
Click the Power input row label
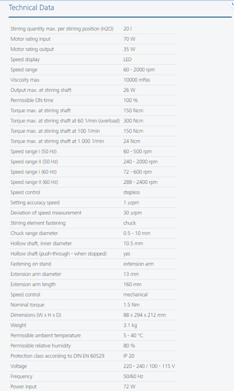tap(23, 387)
